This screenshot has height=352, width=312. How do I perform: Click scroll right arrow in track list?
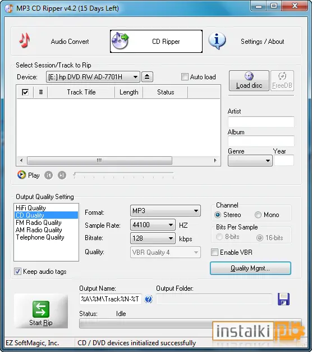215,160
